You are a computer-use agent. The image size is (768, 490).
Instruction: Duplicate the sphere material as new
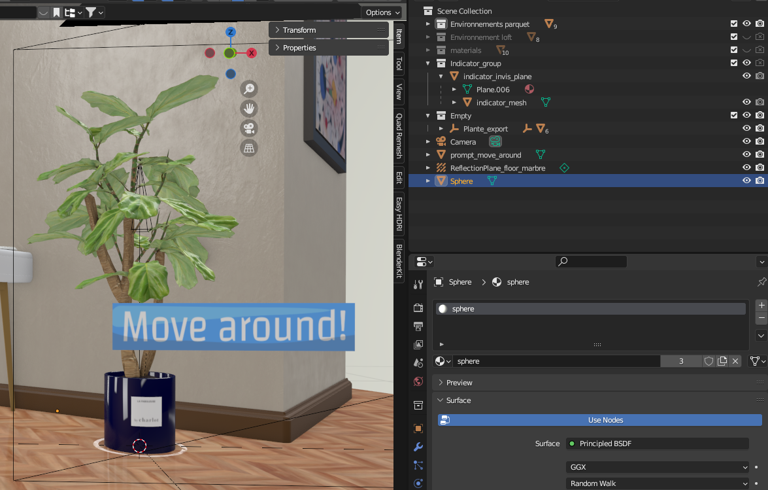coord(722,361)
